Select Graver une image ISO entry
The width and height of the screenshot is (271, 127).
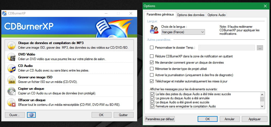coord(69,79)
